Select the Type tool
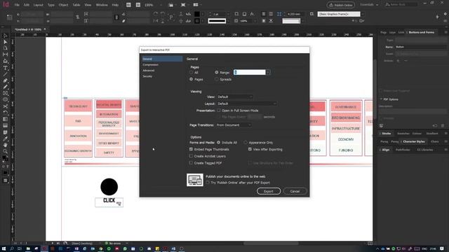449x252 pixels. (5, 68)
